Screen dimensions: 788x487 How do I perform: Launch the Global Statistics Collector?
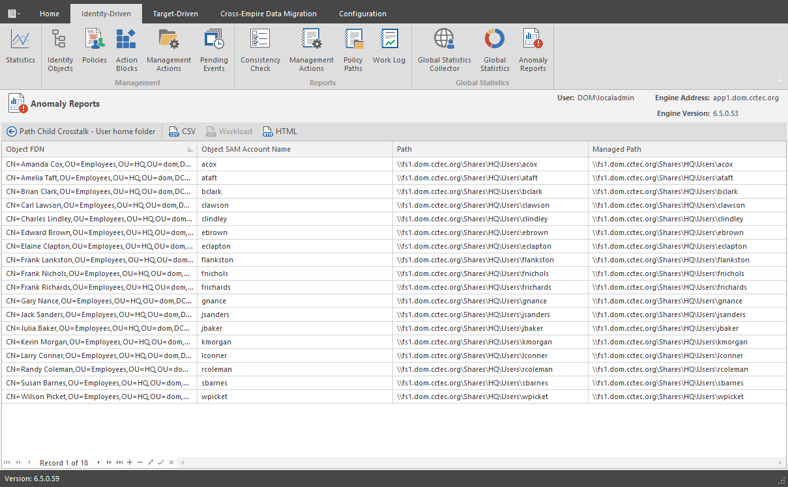(x=445, y=49)
